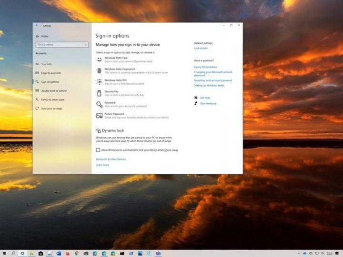Screen dimensions: 343x257
Task: Open Setting up Windows Hello link
Action: (209, 86)
